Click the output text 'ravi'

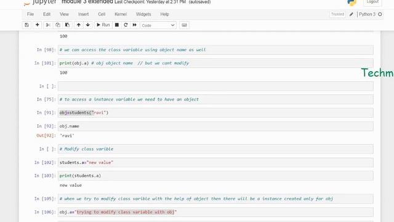click(67, 136)
